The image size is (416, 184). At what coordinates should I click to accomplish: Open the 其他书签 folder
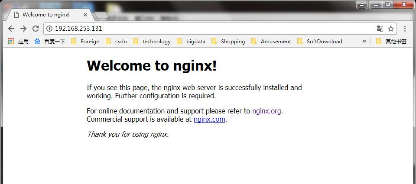(x=391, y=42)
